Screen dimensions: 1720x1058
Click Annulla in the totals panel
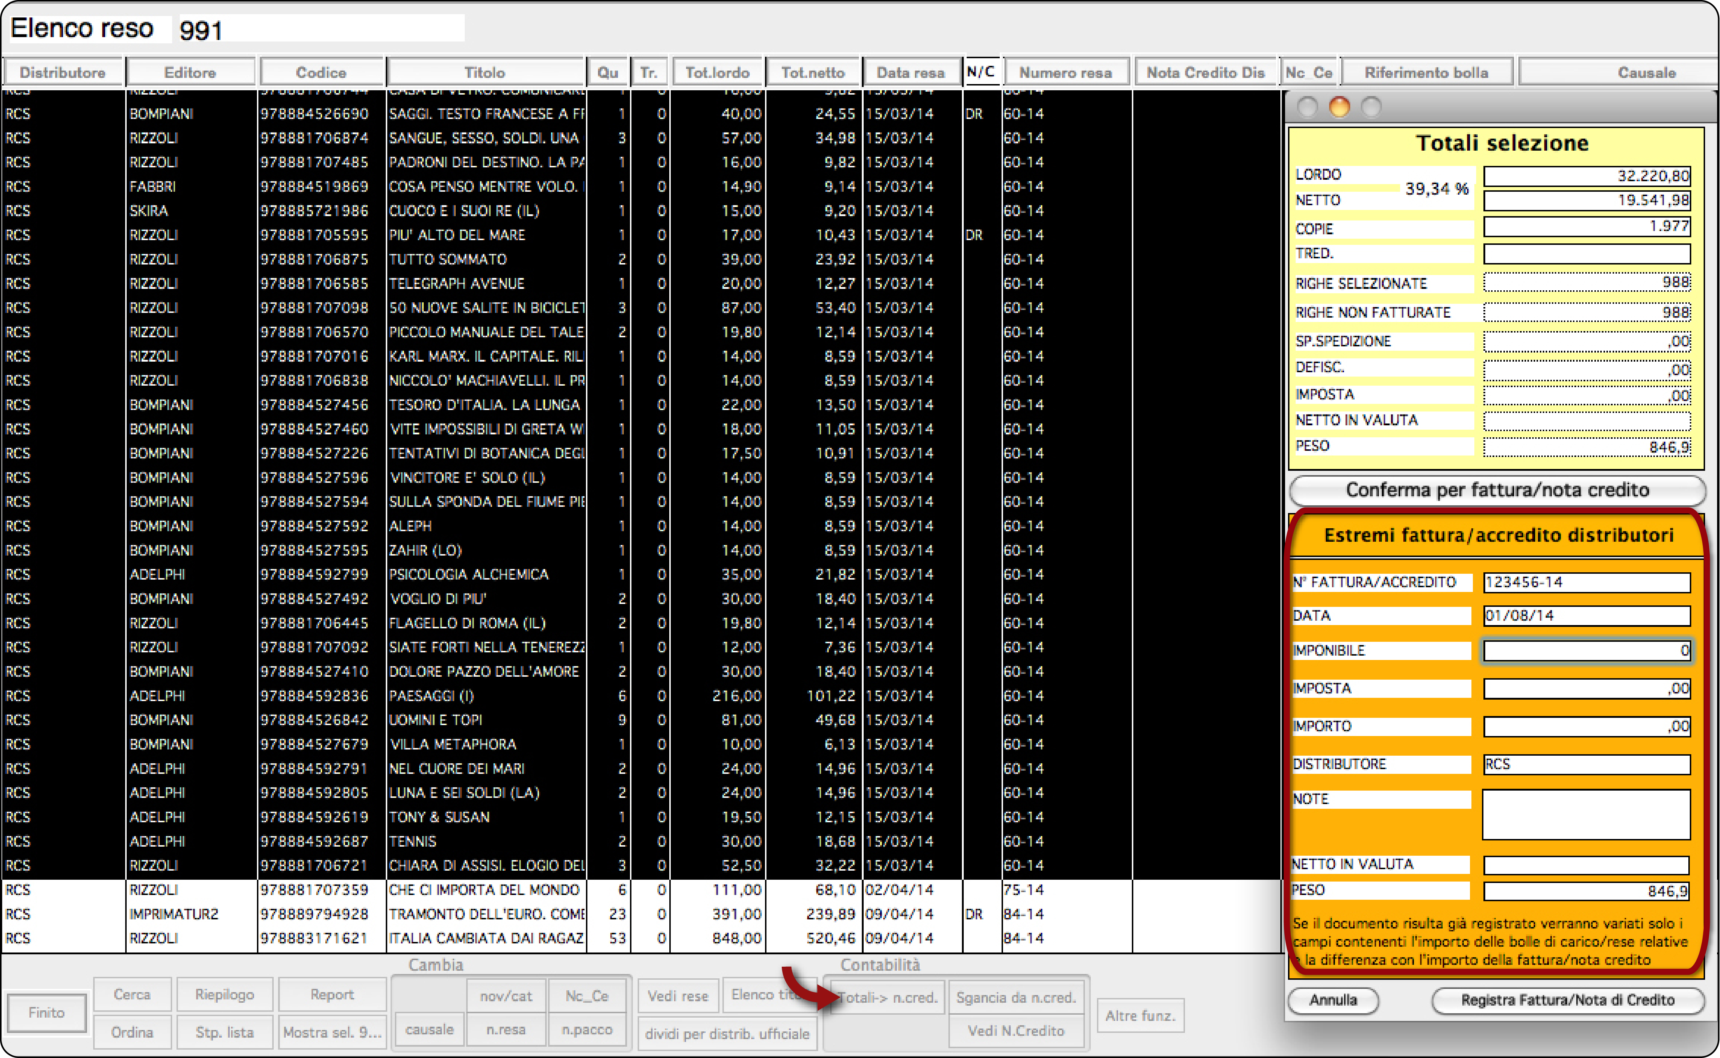(1333, 1000)
